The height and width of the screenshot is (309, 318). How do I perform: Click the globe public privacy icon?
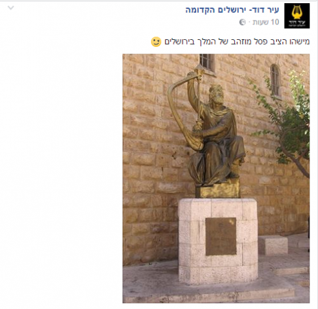click(243, 23)
